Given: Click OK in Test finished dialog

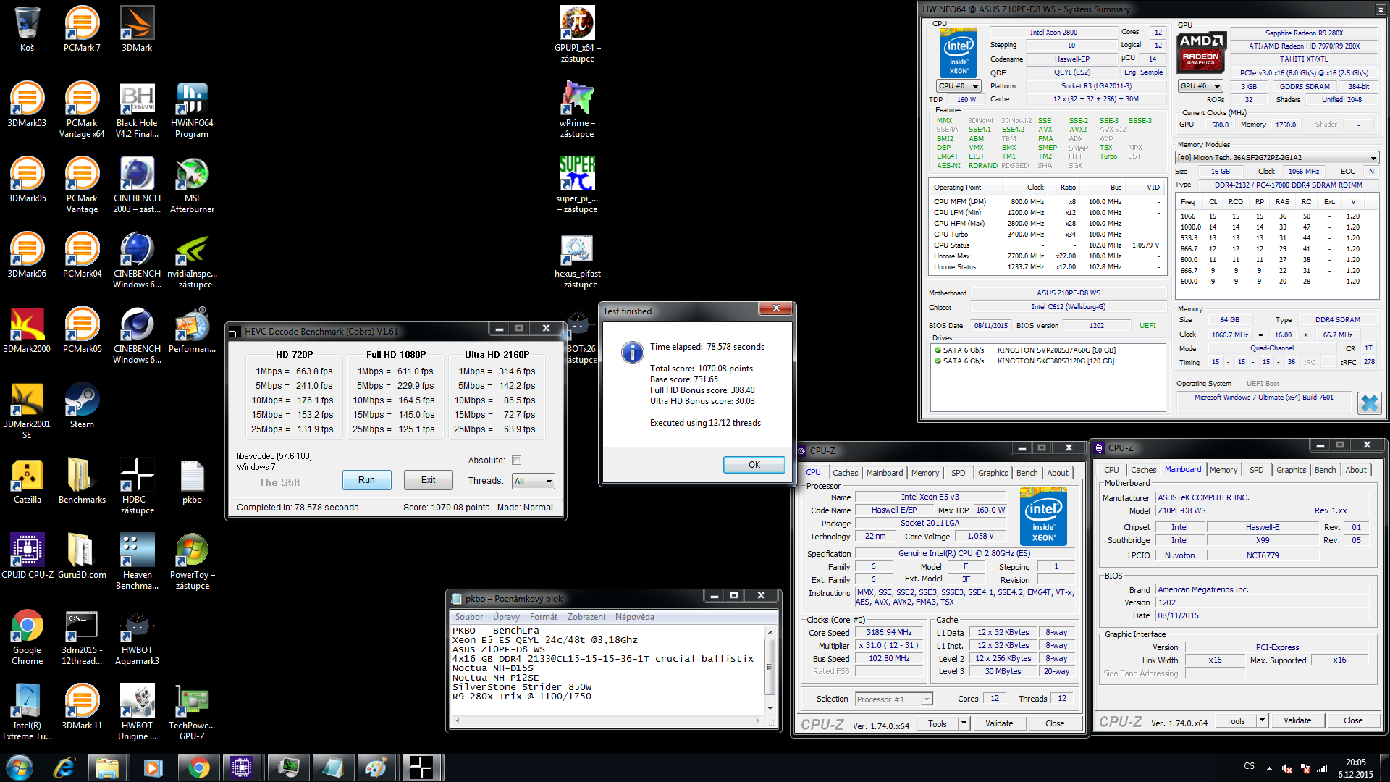Looking at the screenshot, I should pyautogui.click(x=754, y=465).
